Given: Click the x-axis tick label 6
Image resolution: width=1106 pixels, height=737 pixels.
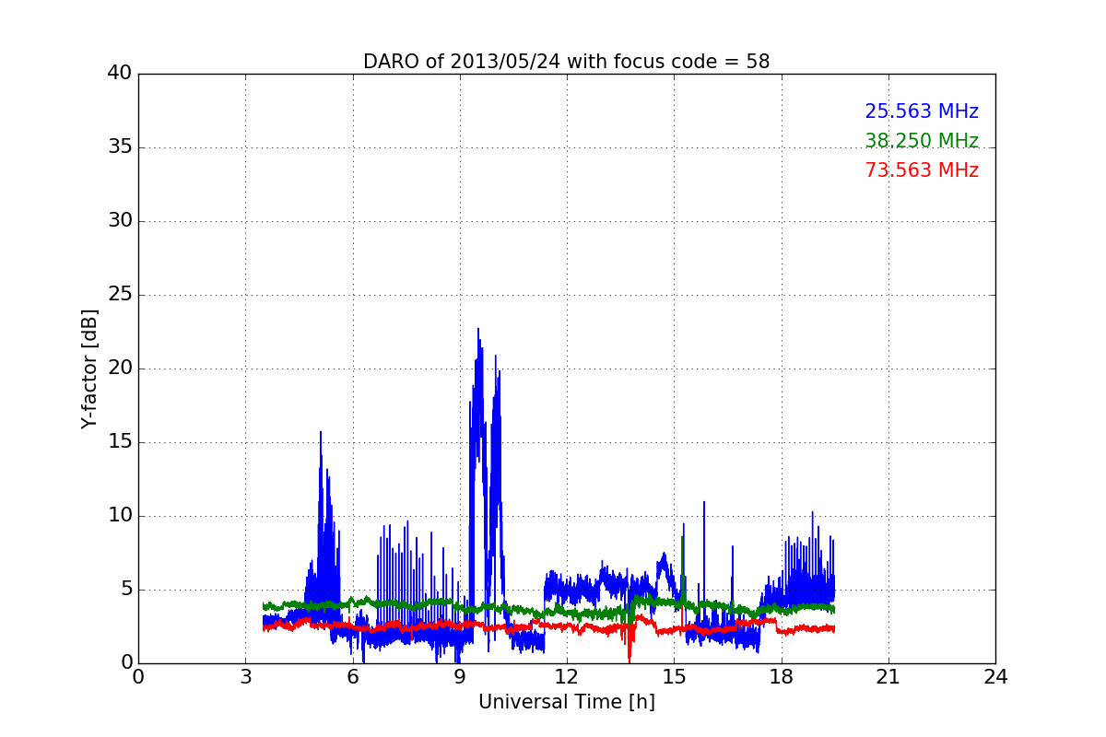Looking at the screenshot, I should click(352, 677).
